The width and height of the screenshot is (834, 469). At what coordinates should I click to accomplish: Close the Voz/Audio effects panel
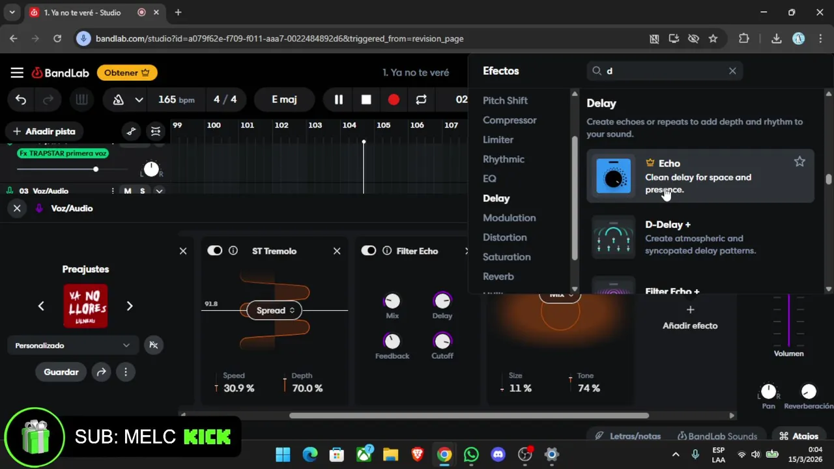coord(17,208)
